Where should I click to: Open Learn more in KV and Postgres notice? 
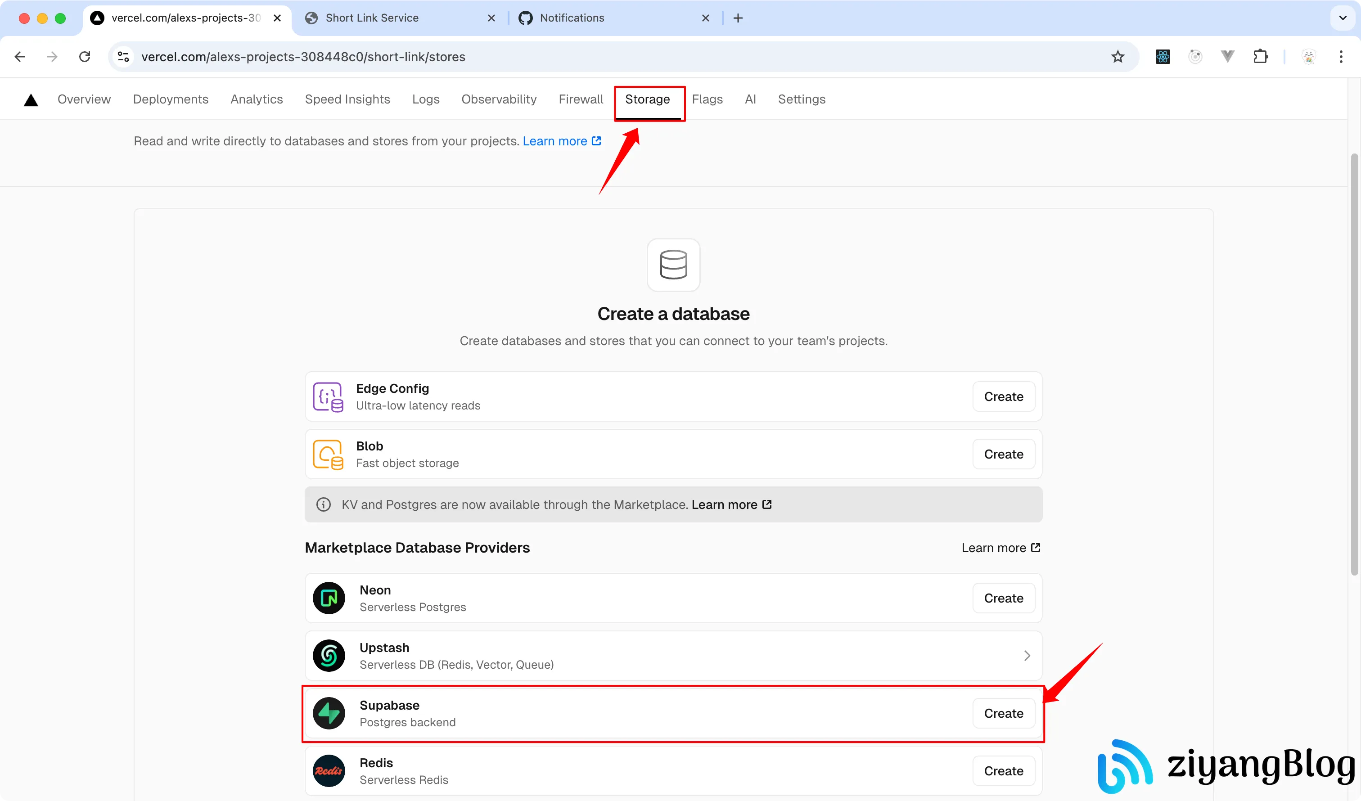pos(731,504)
